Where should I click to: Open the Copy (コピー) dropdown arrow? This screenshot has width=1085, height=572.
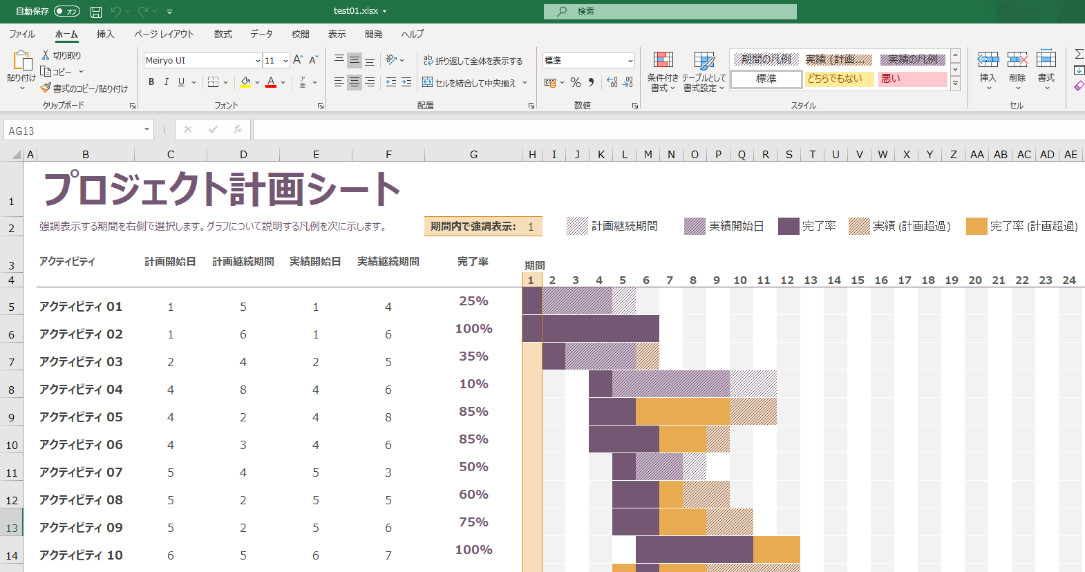[81, 72]
